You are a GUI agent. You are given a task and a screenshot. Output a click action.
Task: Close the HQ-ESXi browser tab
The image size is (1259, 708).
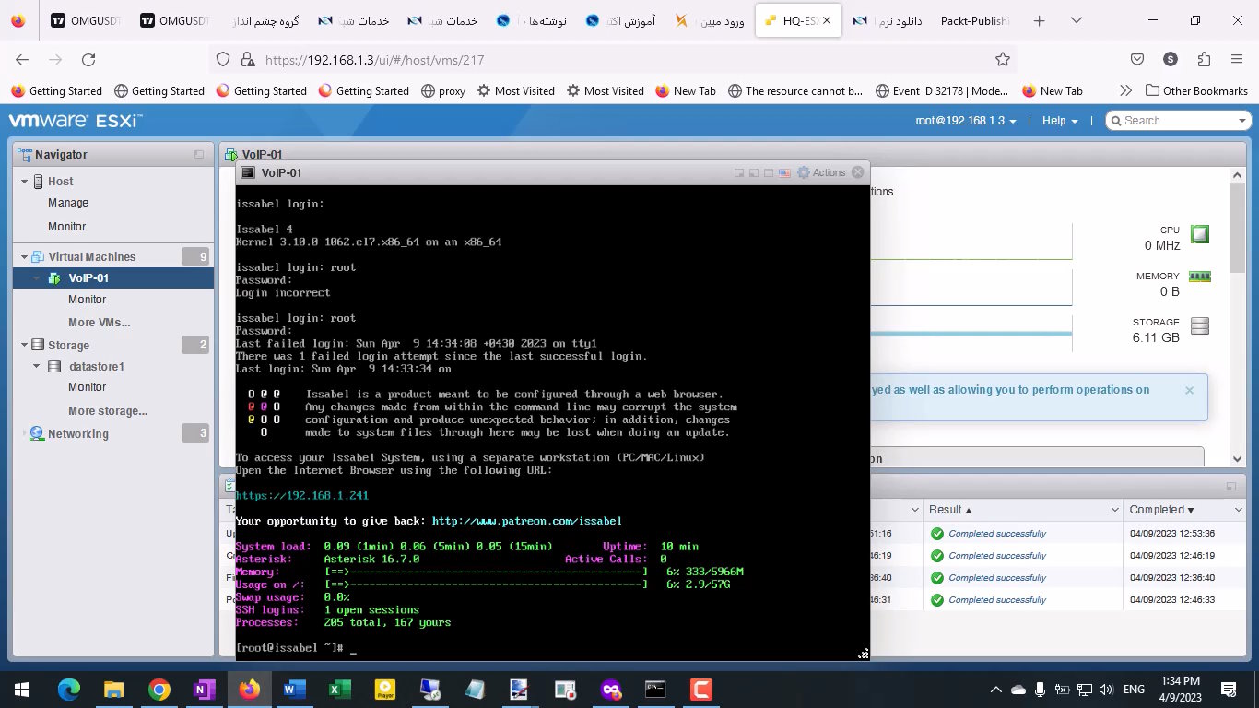[827, 20]
